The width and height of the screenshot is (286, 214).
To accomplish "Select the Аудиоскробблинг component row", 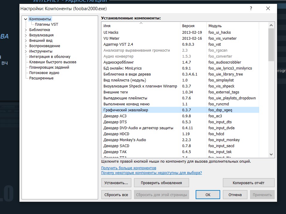I will point(180,62).
